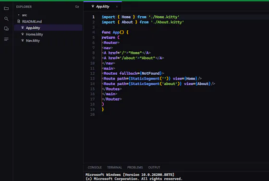
Task: Click the closing </nav> tag
Action: coord(109,63)
